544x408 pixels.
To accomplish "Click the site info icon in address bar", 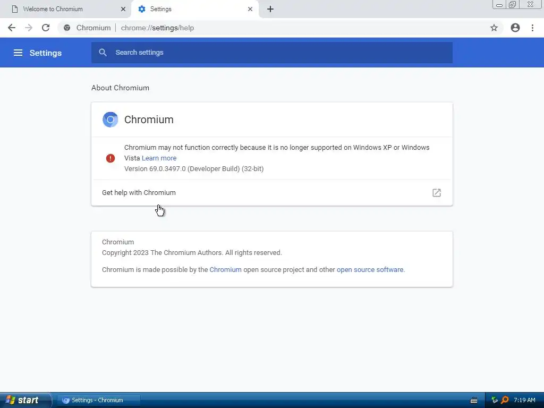I will click(x=67, y=28).
